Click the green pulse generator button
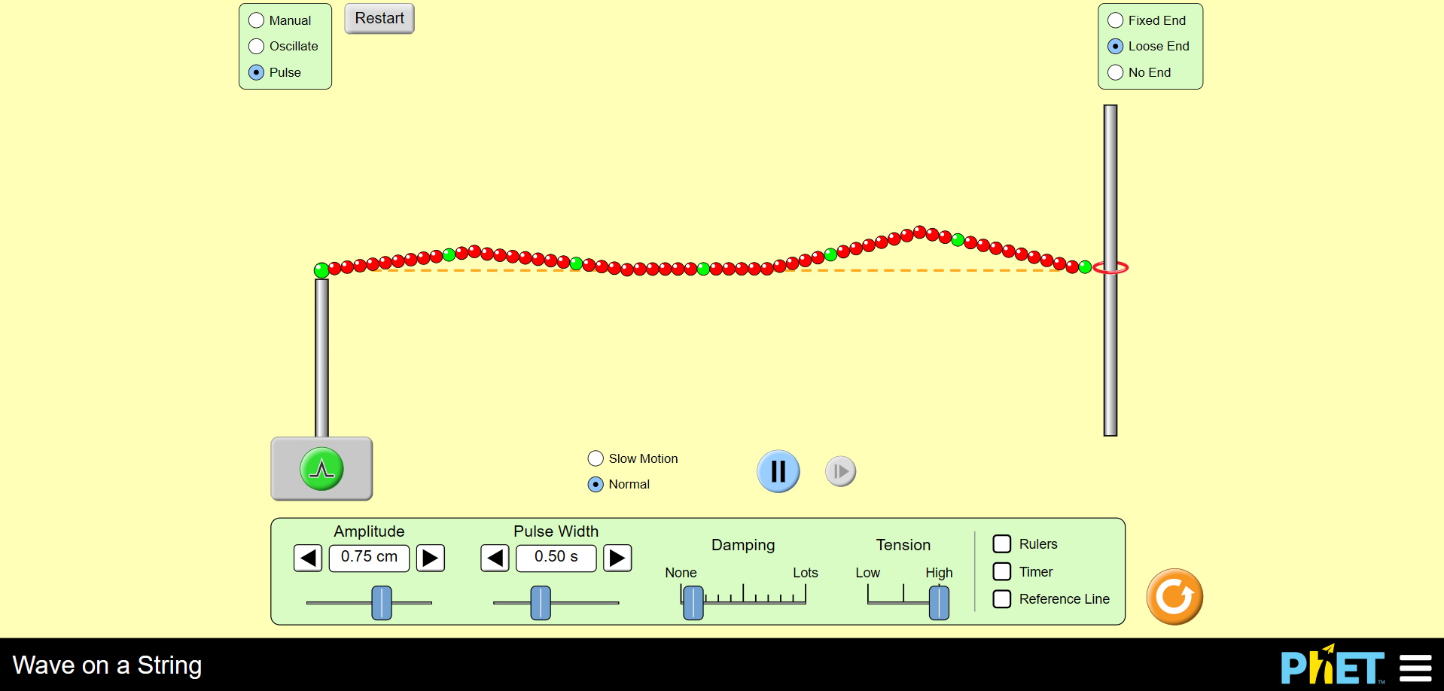The height and width of the screenshot is (691, 1444). pyautogui.click(x=321, y=468)
